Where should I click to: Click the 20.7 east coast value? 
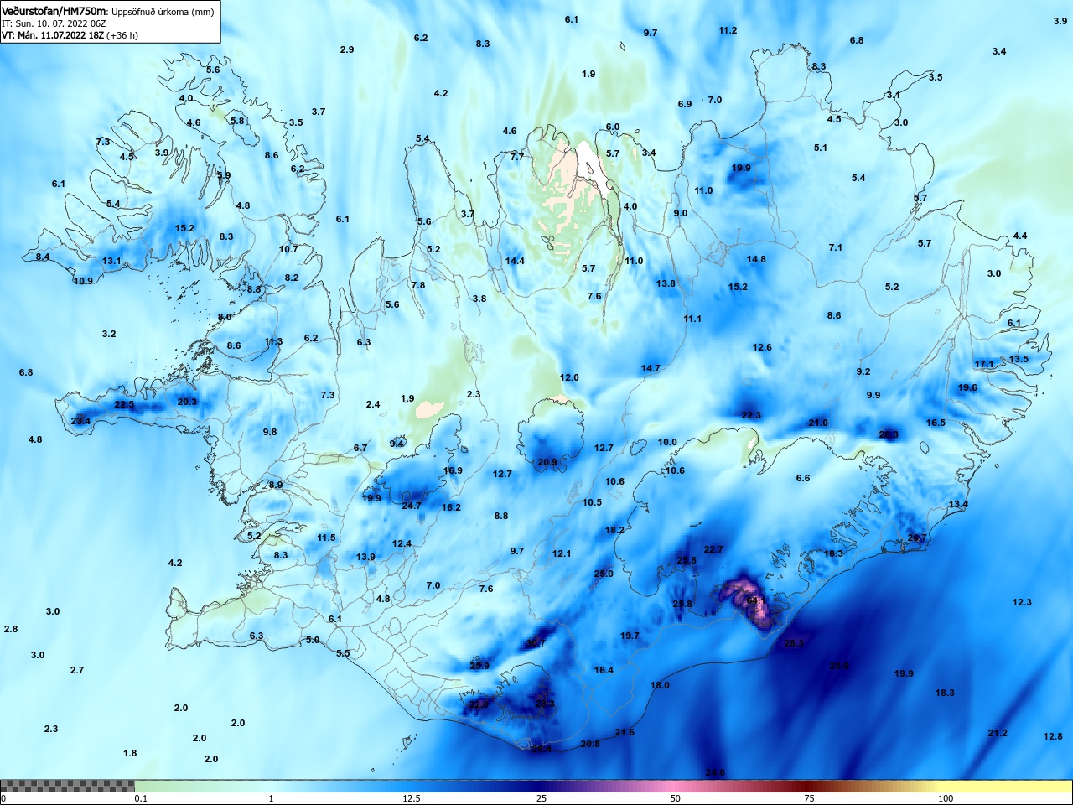917,538
